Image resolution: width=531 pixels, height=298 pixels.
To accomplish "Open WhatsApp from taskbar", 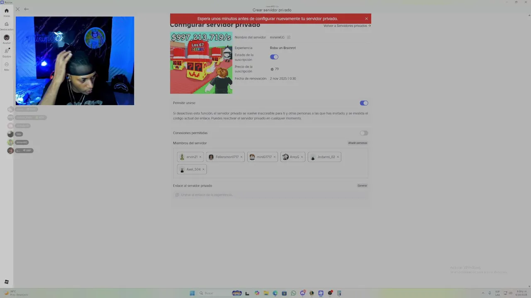I will [293, 293].
